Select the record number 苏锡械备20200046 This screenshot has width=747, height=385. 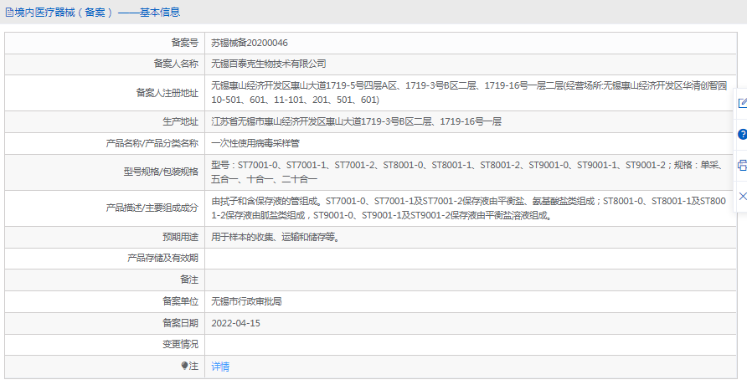(250, 43)
